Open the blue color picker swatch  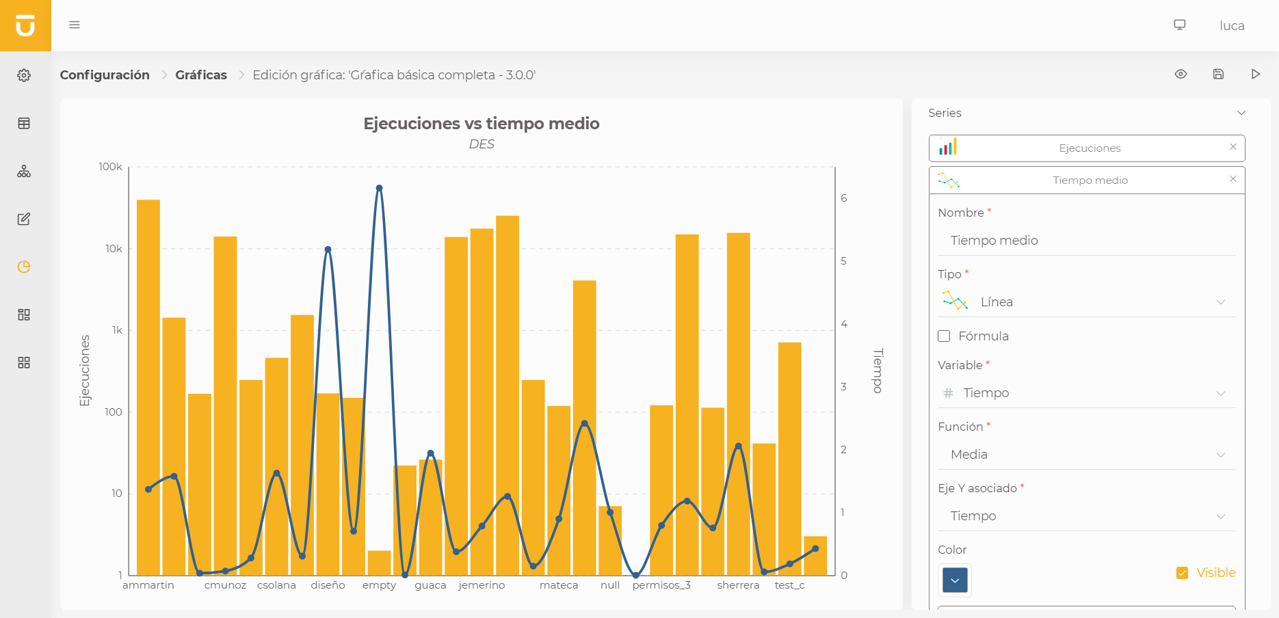pos(955,580)
